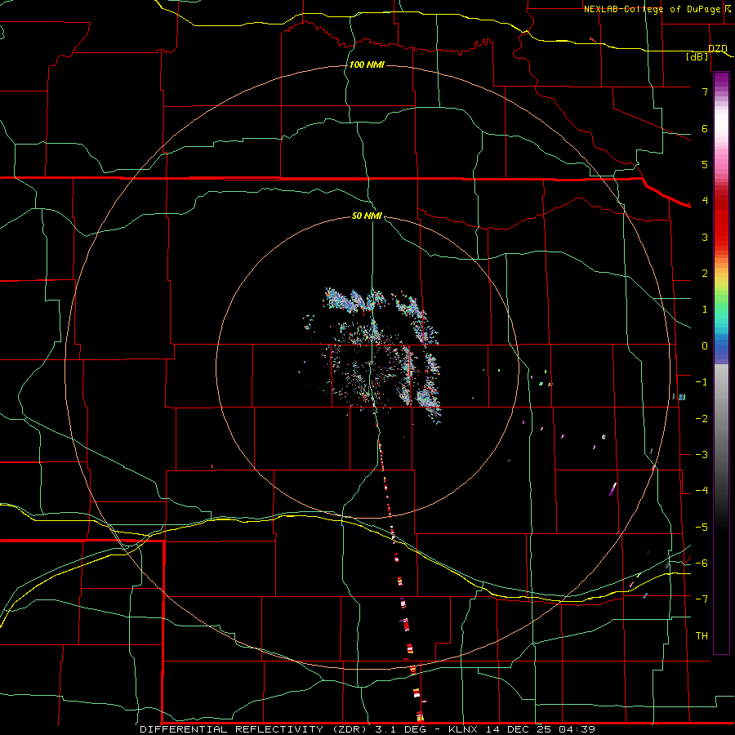
Task: Click the [dB] unit label
Action: click(x=697, y=57)
